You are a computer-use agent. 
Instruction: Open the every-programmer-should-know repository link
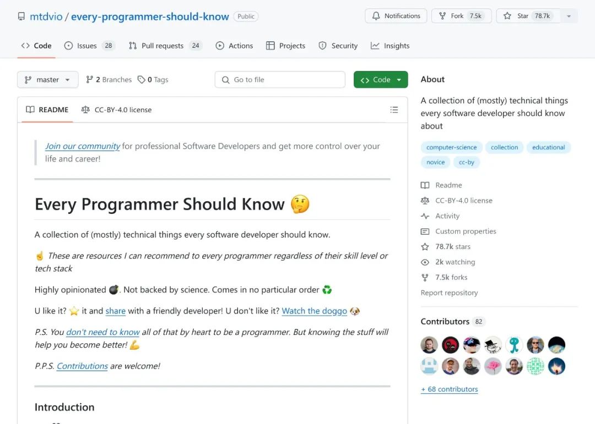[150, 16]
